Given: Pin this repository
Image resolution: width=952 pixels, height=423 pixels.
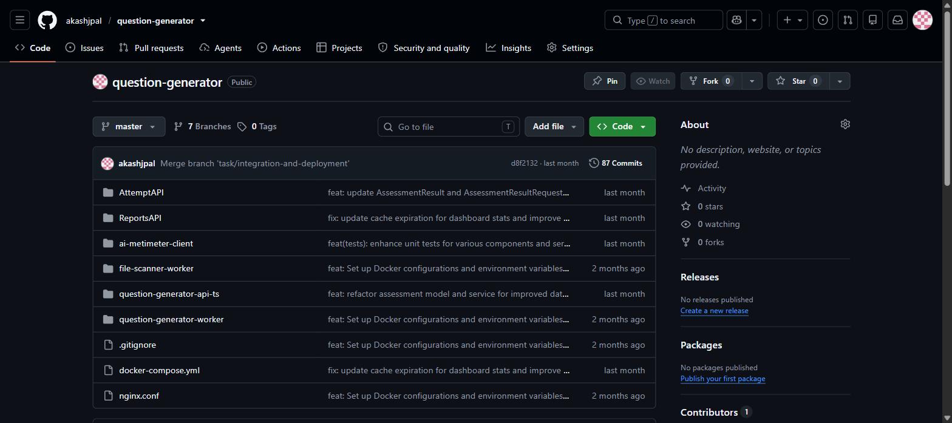Looking at the screenshot, I should 605,81.
